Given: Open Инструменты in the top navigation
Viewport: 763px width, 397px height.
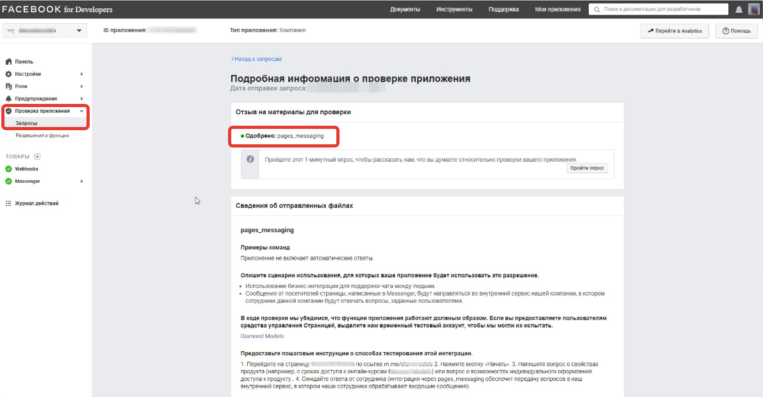Looking at the screenshot, I should coord(454,9).
